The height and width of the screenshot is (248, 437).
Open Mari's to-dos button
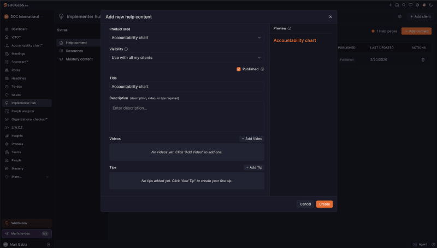27,234
